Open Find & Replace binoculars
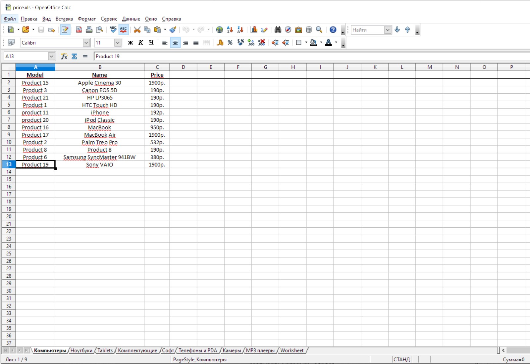Image resolution: width=530 pixels, height=364 pixels. [x=278, y=30]
